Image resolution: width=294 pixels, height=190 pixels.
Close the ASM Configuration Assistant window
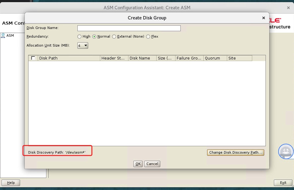288,8
